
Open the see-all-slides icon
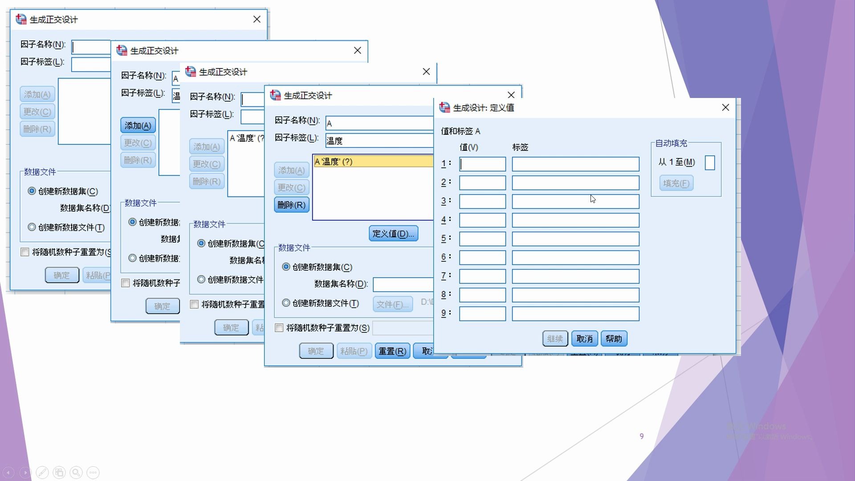coord(59,473)
